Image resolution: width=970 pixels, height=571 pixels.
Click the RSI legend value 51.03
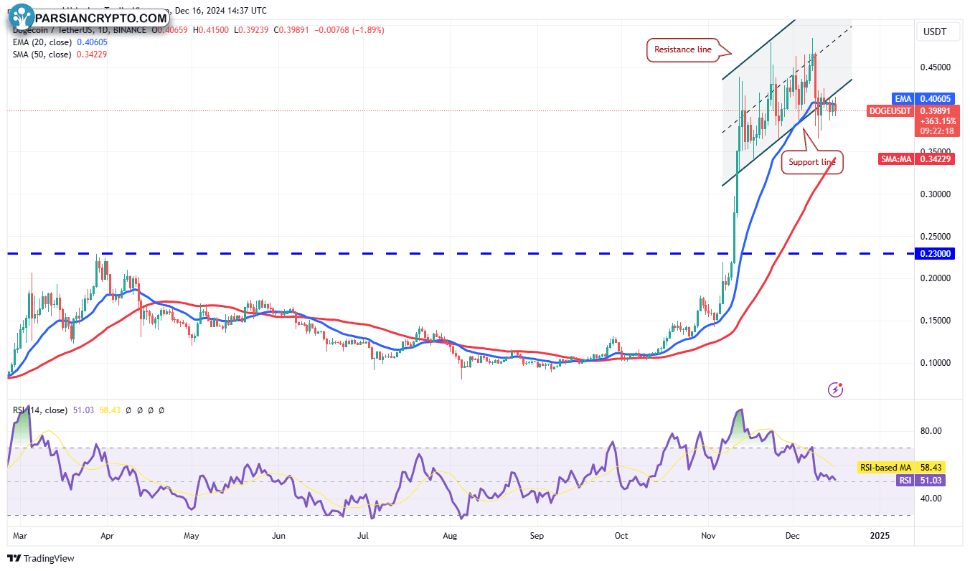tap(85, 410)
